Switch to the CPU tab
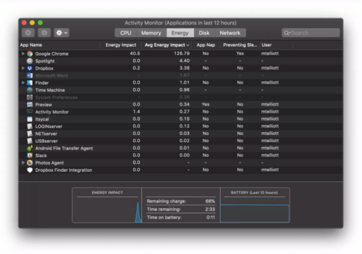The width and height of the screenshot is (362, 254). (x=126, y=33)
